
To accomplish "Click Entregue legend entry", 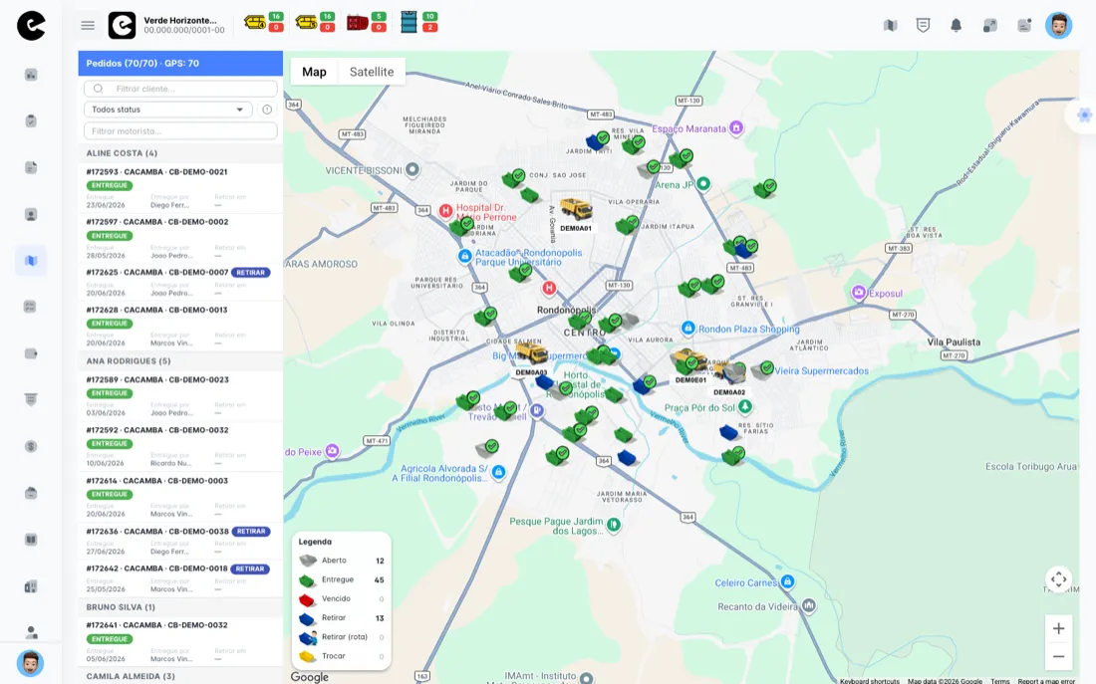I will pos(341,579).
